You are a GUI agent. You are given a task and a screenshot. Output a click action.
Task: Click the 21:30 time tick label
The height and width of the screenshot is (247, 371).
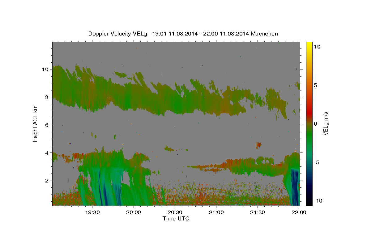(258, 212)
